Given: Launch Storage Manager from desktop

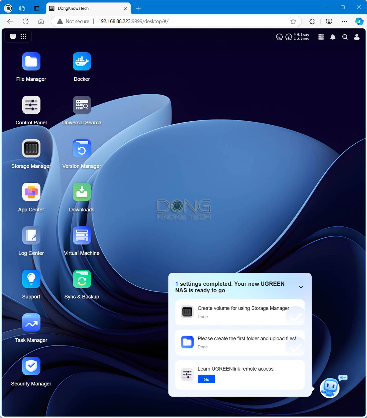Looking at the screenshot, I should click(31, 148).
